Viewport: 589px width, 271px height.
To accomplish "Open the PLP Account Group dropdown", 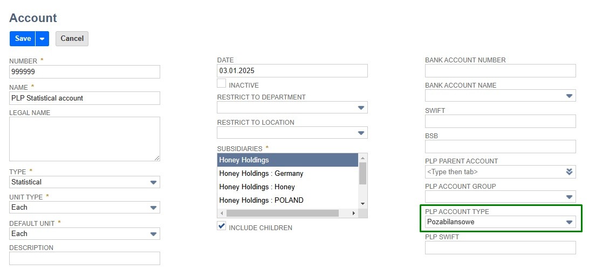I will coord(570,197).
